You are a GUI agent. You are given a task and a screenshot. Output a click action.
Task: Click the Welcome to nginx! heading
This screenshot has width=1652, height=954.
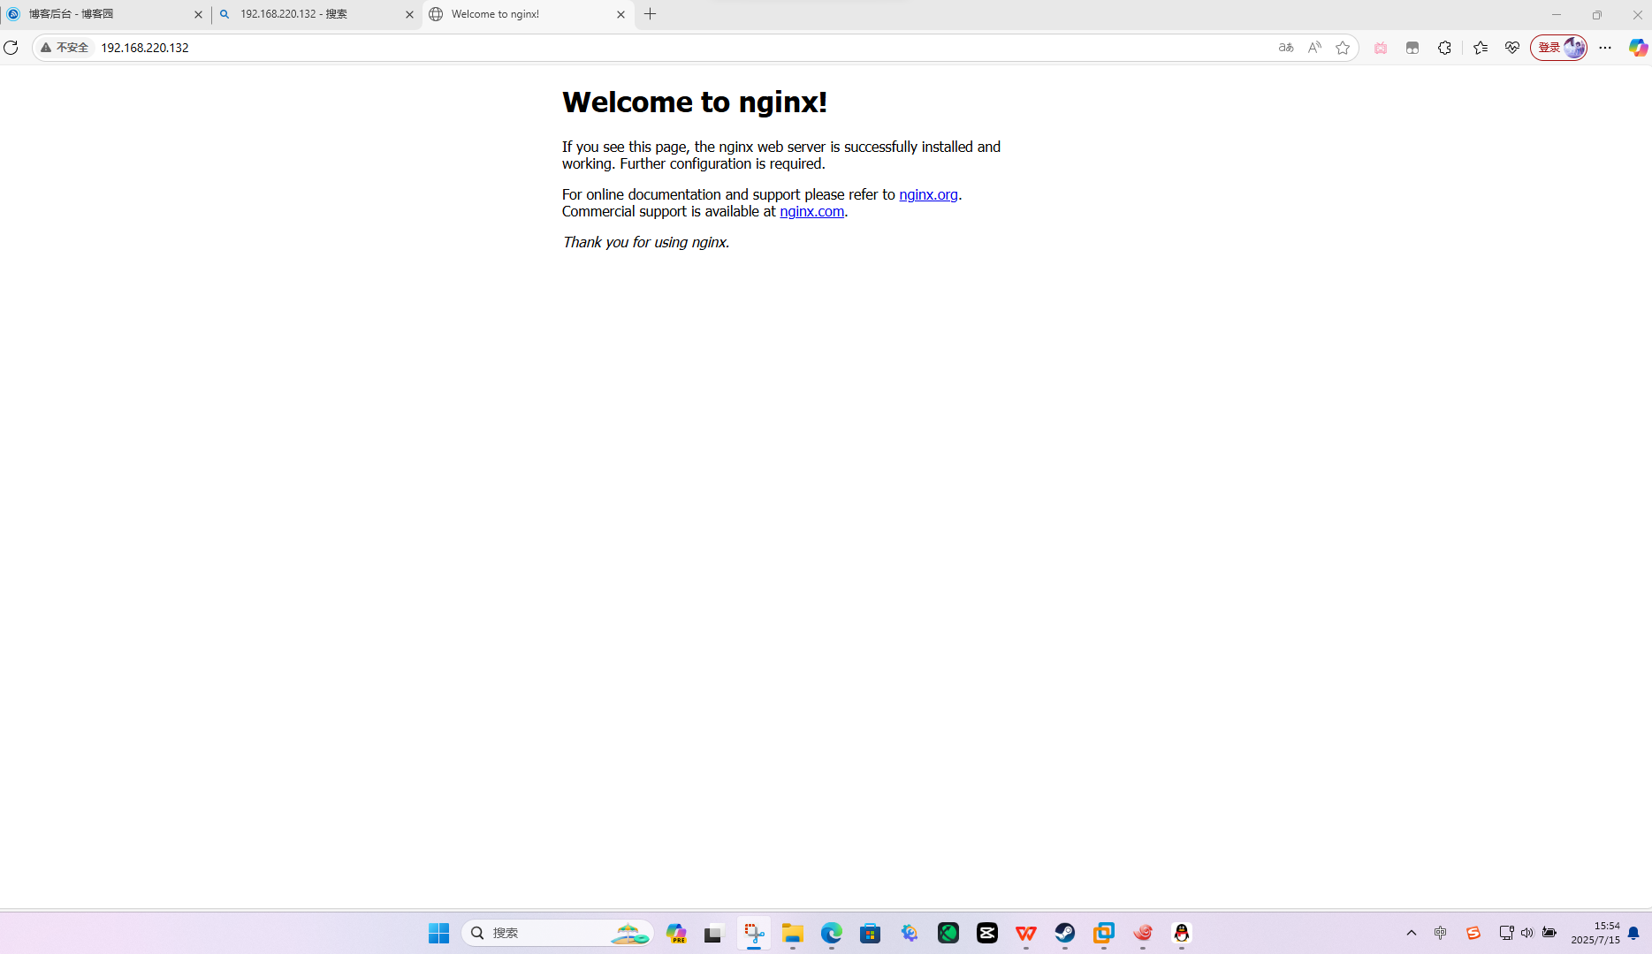tap(695, 102)
